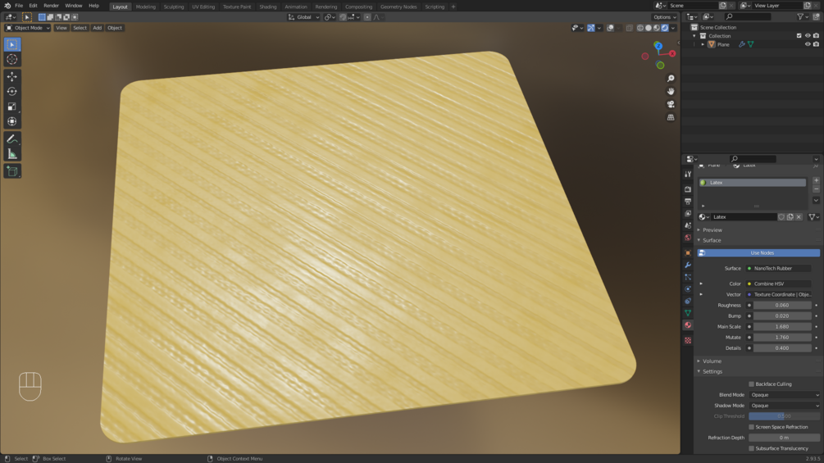824x463 pixels.
Task: Open the Object properties tab
Action: tap(687, 253)
